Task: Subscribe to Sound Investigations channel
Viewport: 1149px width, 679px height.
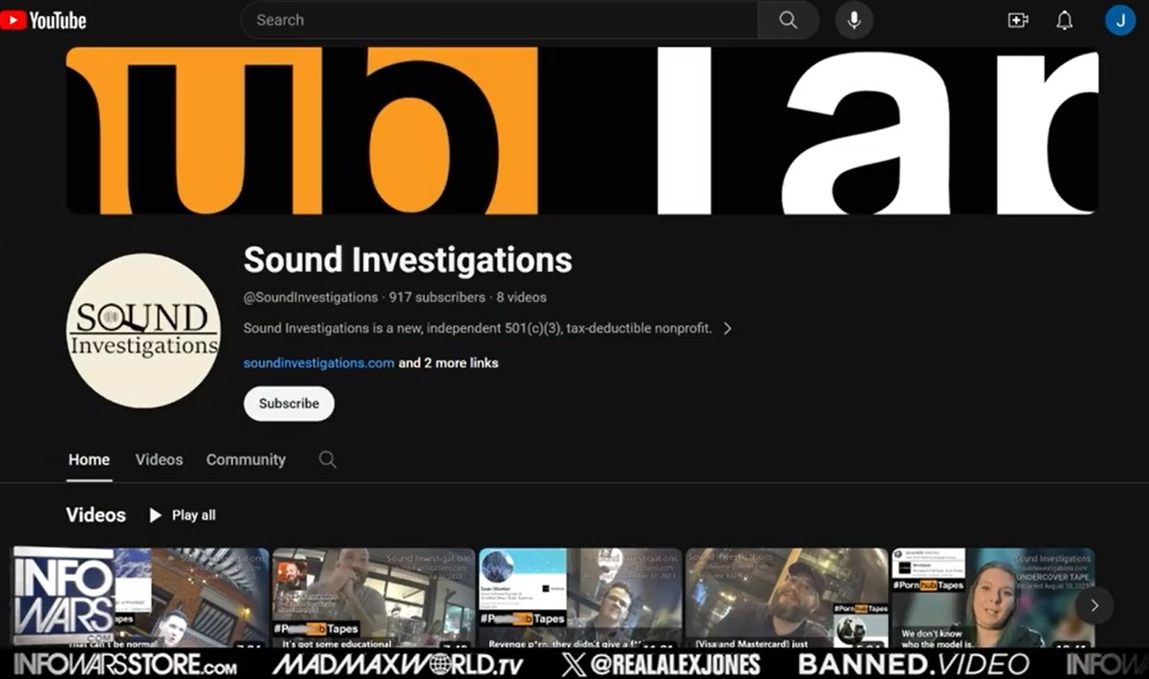Action: (x=289, y=404)
